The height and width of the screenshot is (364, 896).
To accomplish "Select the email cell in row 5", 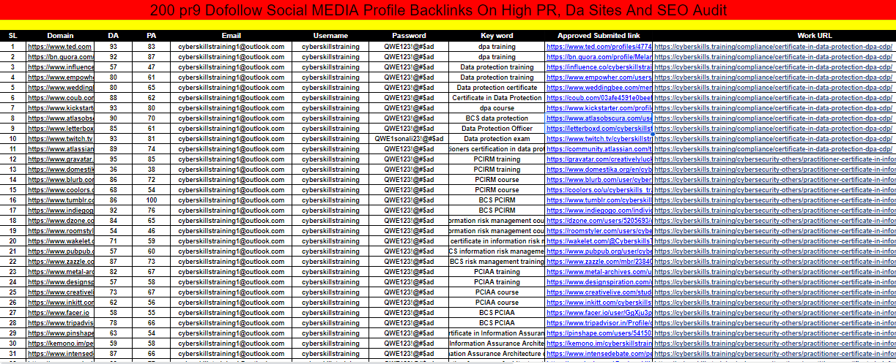I will click(x=232, y=87).
